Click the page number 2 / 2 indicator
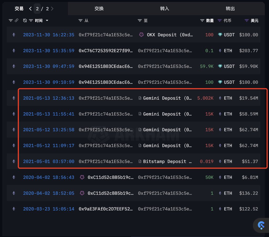The width and height of the screenshot is (269, 237). click(x=42, y=9)
